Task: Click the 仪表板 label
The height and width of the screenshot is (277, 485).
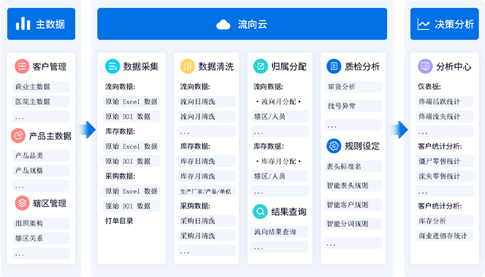Action: pos(429,87)
